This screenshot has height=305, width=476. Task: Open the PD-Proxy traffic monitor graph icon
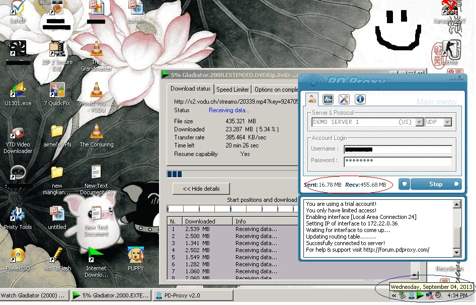point(328,99)
